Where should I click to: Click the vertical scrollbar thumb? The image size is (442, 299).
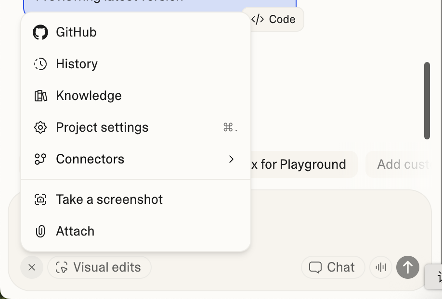(427, 100)
